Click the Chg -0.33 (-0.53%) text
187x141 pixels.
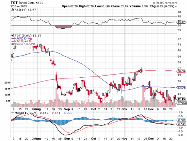[162, 6]
